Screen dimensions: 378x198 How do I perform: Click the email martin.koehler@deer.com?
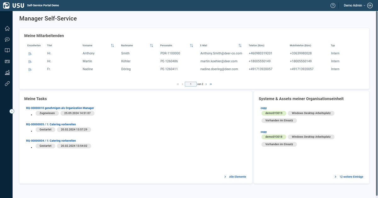point(219,61)
